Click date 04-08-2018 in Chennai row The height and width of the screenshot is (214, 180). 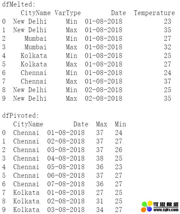[66, 158]
